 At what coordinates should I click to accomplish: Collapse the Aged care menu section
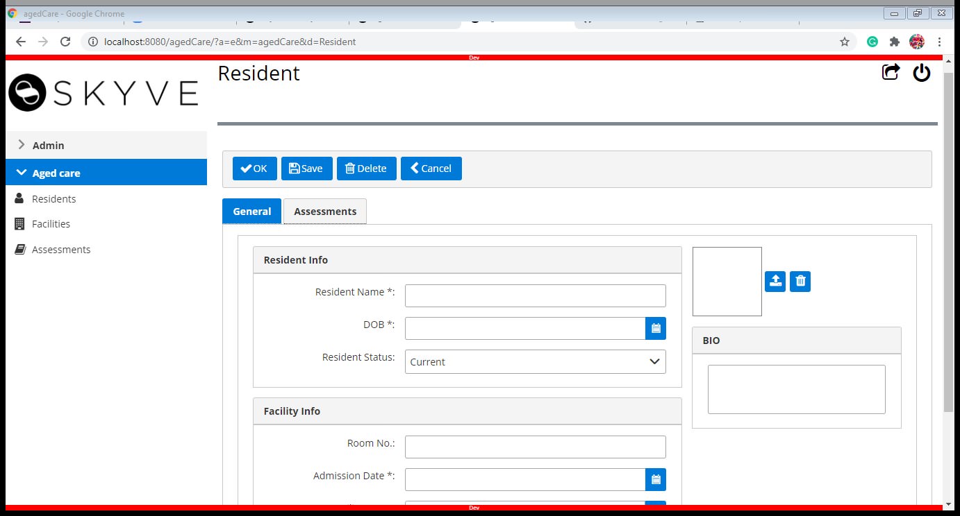coord(106,173)
